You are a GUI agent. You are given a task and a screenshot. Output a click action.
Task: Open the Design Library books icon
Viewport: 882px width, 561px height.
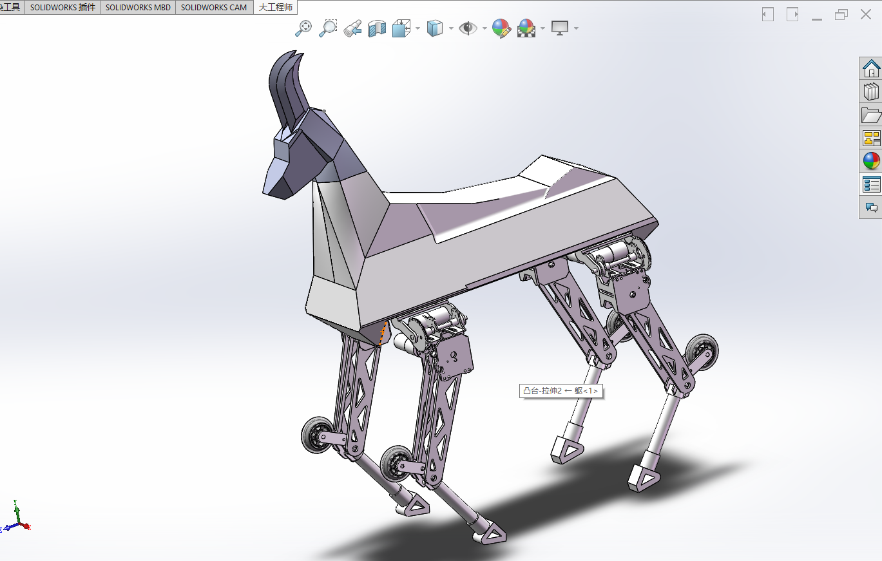(871, 91)
